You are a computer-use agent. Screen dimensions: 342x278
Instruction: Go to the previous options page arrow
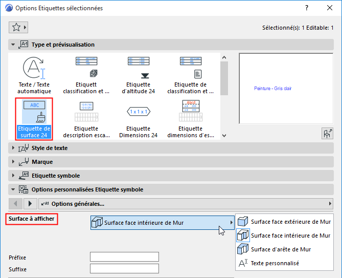tap(15, 204)
